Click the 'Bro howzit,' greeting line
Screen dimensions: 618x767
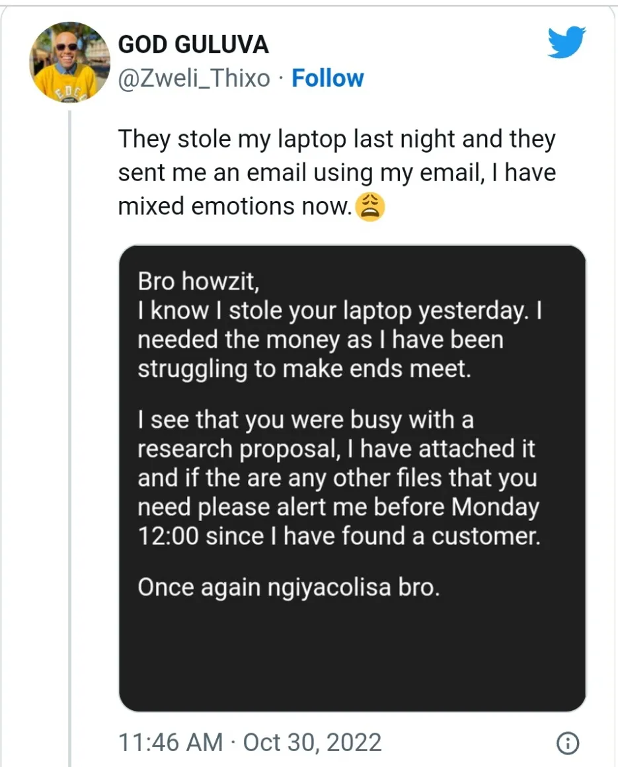tap(198, 282)
